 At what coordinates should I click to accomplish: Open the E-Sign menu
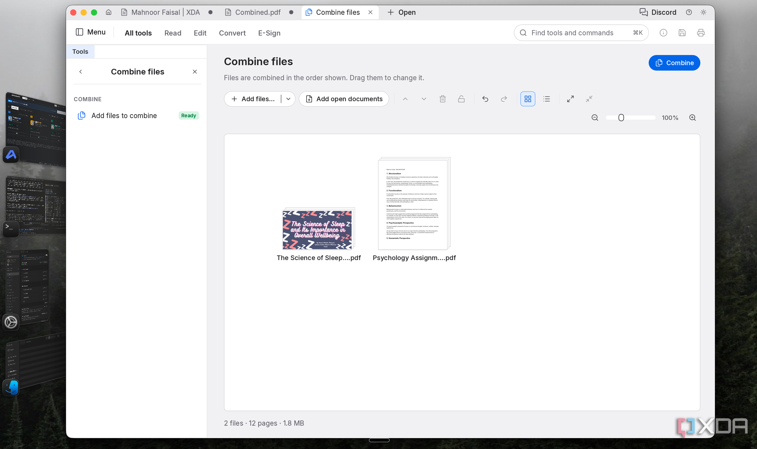click(269, 33)
